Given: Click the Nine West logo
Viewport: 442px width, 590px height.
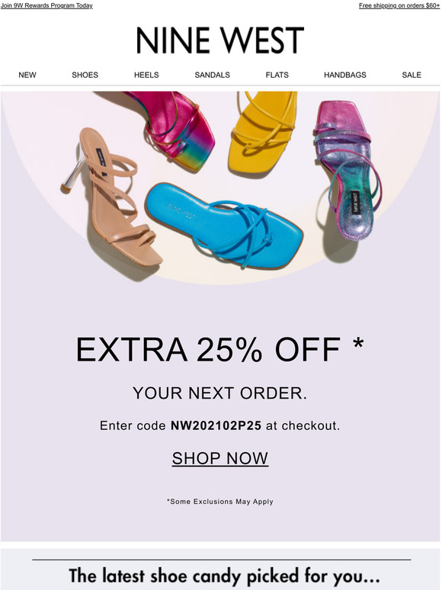Looking at the screenshot, I should pos(220,40).
